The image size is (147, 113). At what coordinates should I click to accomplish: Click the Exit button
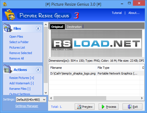tap(132, 107)
